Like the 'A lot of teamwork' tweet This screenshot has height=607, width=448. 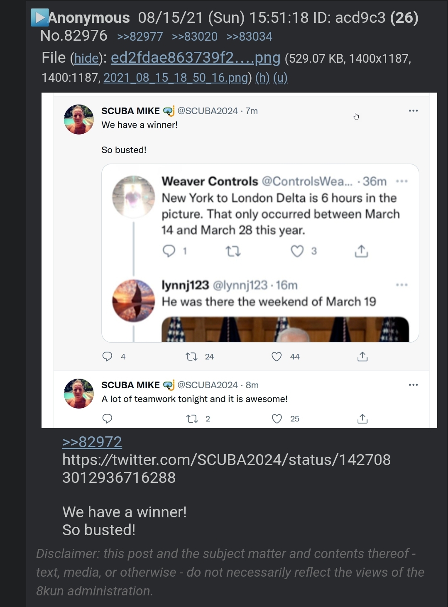277,419
